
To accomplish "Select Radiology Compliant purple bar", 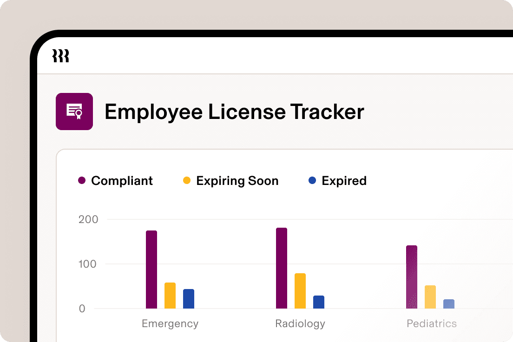I will point(282,268).
